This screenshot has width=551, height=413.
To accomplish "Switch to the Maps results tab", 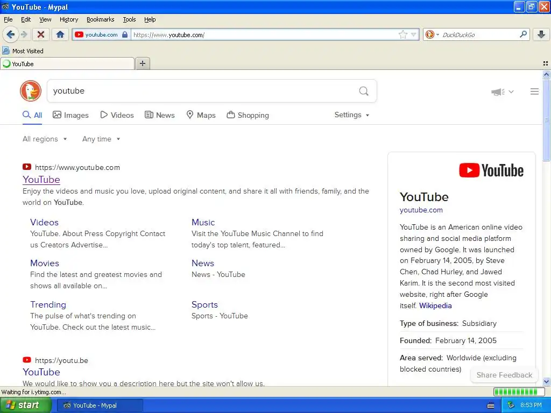I will 201,115.
